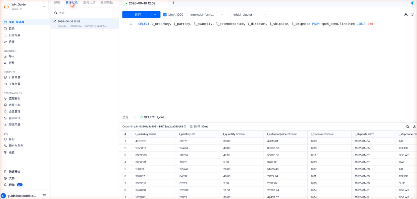
Task: Open the 连接 connections page
Action: (x=25, y=42)
